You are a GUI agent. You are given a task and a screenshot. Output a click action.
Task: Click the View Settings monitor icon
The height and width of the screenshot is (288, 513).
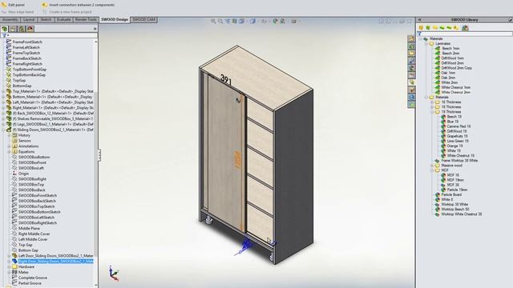click(x=294, y=22)
